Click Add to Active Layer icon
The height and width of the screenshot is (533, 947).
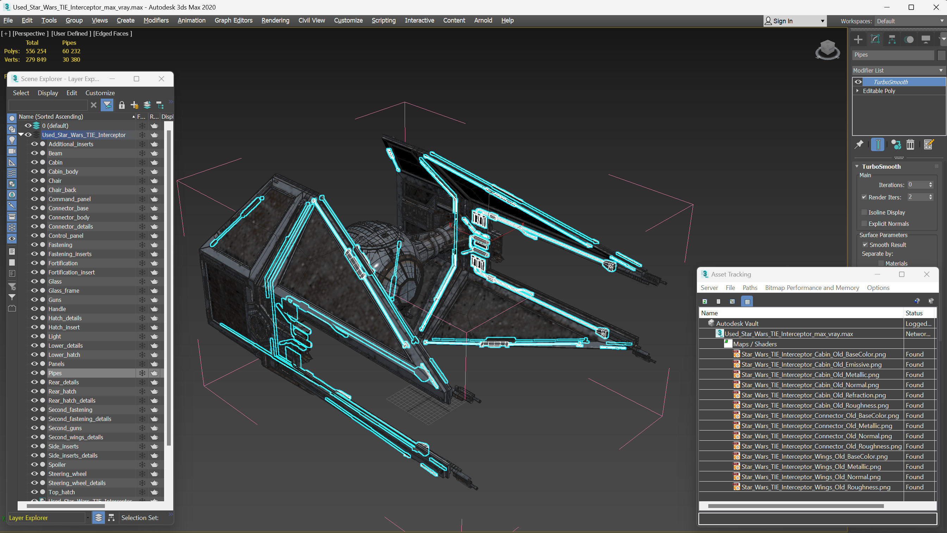[147, 105]
